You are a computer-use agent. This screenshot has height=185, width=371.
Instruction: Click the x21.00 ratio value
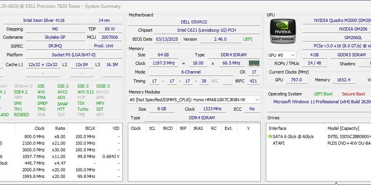click(x=60, y=143)
